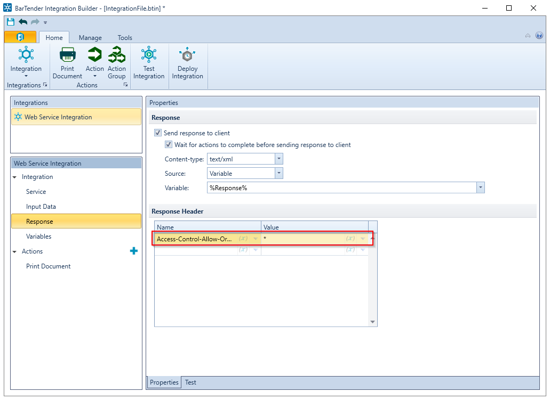Collapse the Integration tree node
Image resolution: width=550 pixels, height=400 pixels.
click(x=15, y=177)
